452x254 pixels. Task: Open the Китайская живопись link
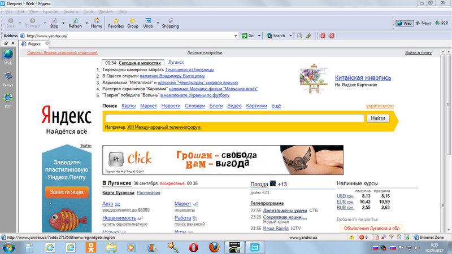[363, 77]
